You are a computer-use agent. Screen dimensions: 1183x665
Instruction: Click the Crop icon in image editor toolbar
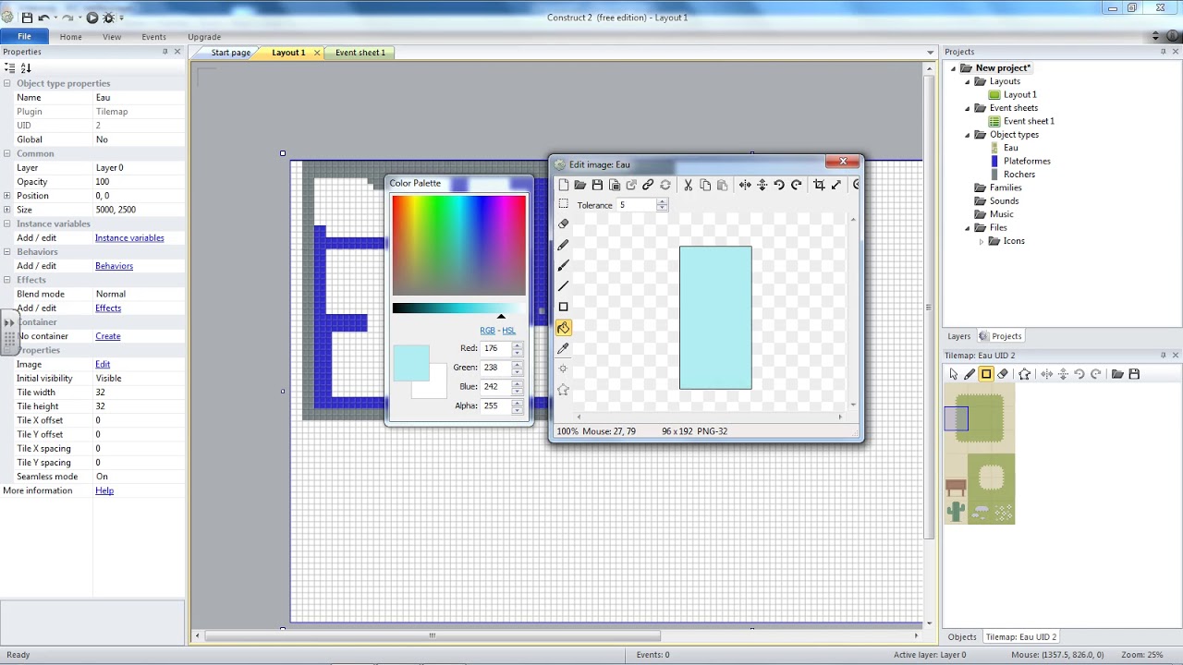pyautogui.click(x=819, y=185)
